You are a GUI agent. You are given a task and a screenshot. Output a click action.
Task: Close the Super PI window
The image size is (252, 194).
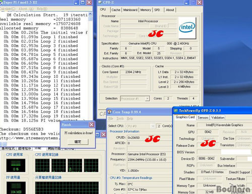pyautogui.click(x=89, y=3)
